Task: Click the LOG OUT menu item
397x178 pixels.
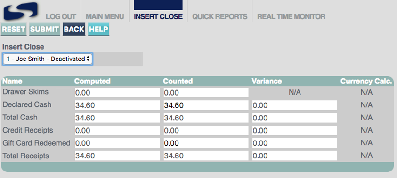Action: click(x=61, y=16)
